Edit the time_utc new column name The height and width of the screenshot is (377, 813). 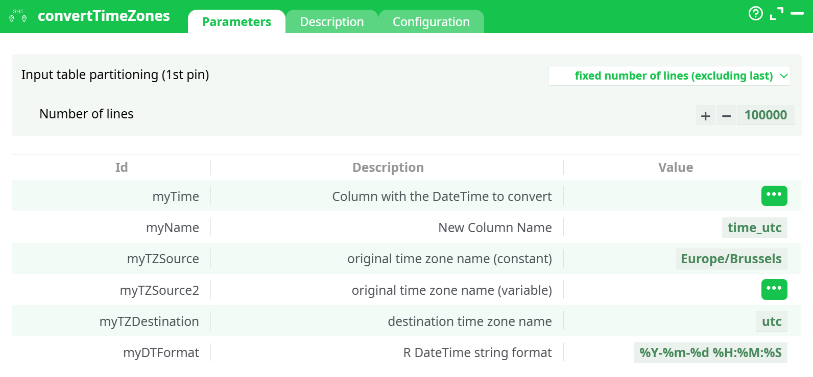(754, 228)
